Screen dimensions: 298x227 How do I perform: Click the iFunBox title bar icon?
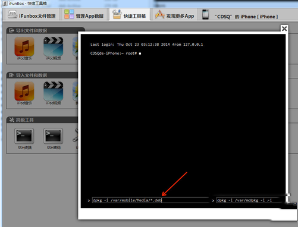[x=5, y=4]
